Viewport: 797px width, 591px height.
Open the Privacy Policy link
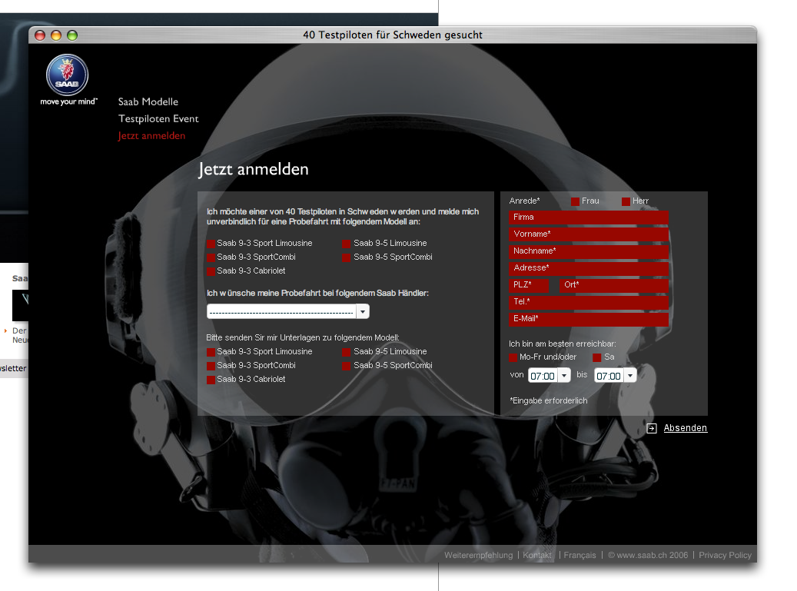point(725,555)
